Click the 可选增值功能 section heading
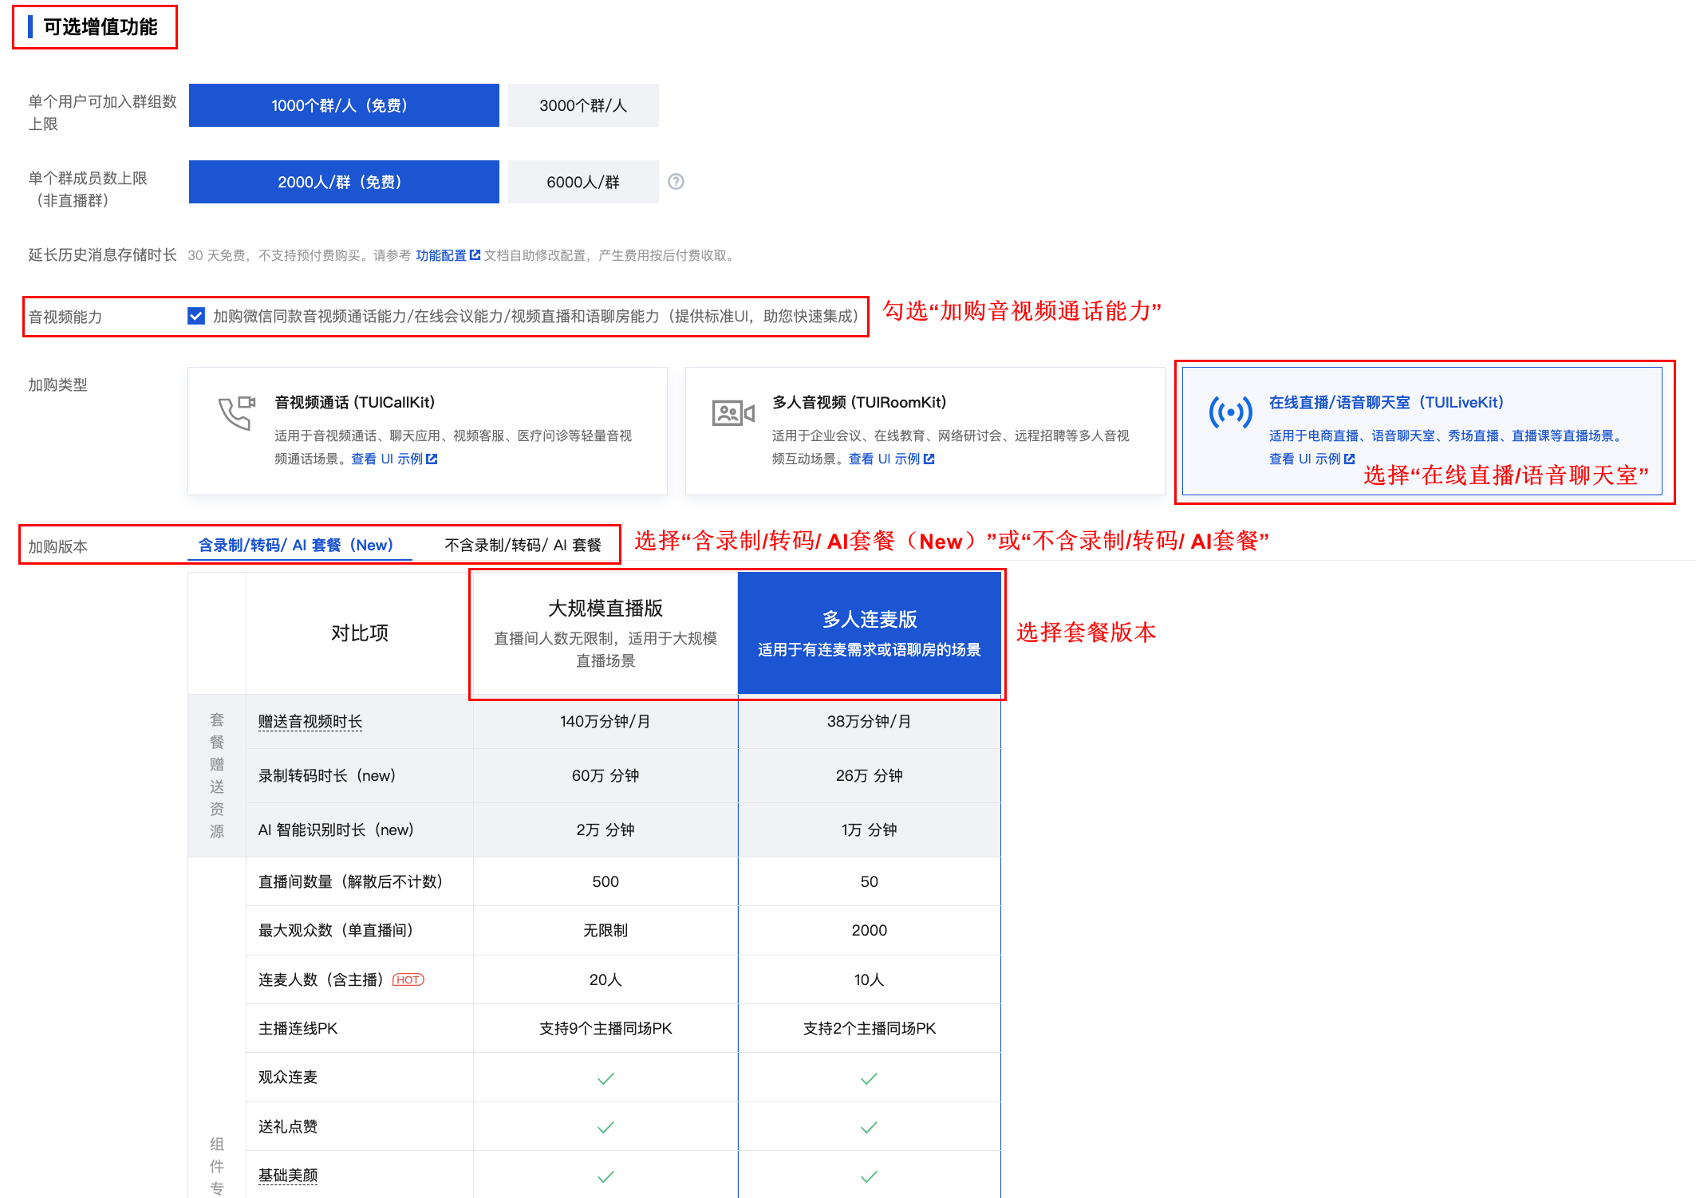The height and width of the screenshot is (1198, 1696). pos(101,27)
